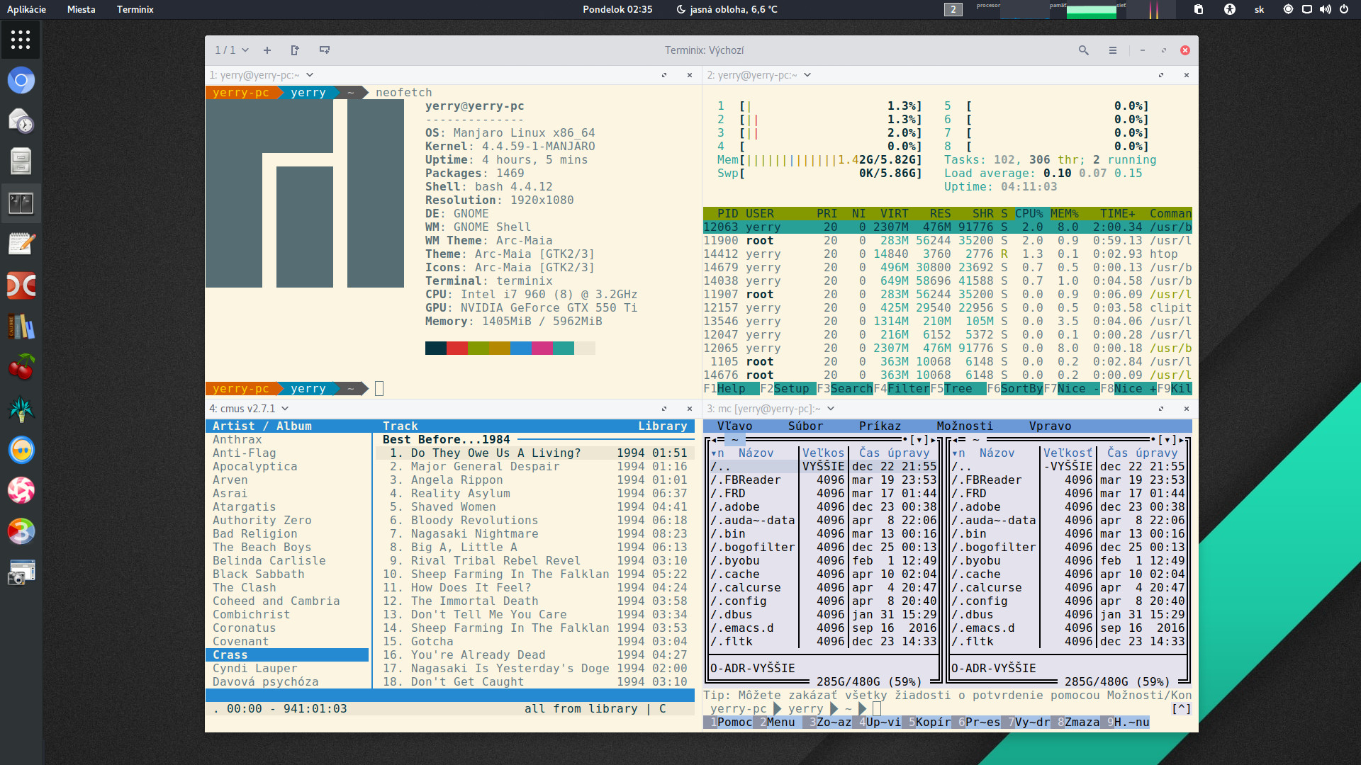Open the session switcher 1 / 1 dropdown

click(232, 50)
